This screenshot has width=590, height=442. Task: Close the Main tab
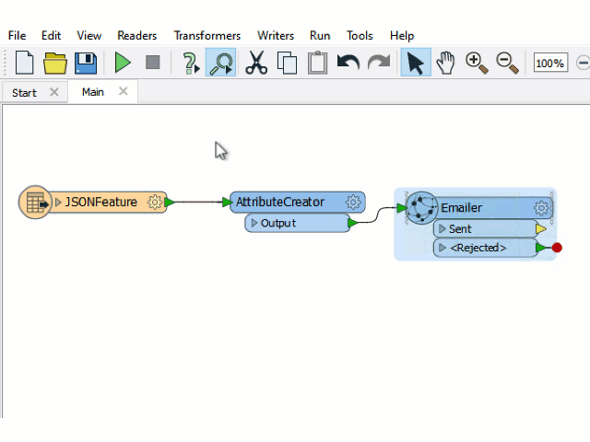pyautogui.click(x=123, y=91)
